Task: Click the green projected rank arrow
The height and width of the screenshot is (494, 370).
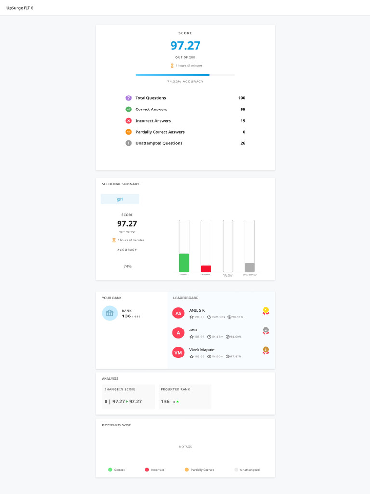Action: coord(178,402)
